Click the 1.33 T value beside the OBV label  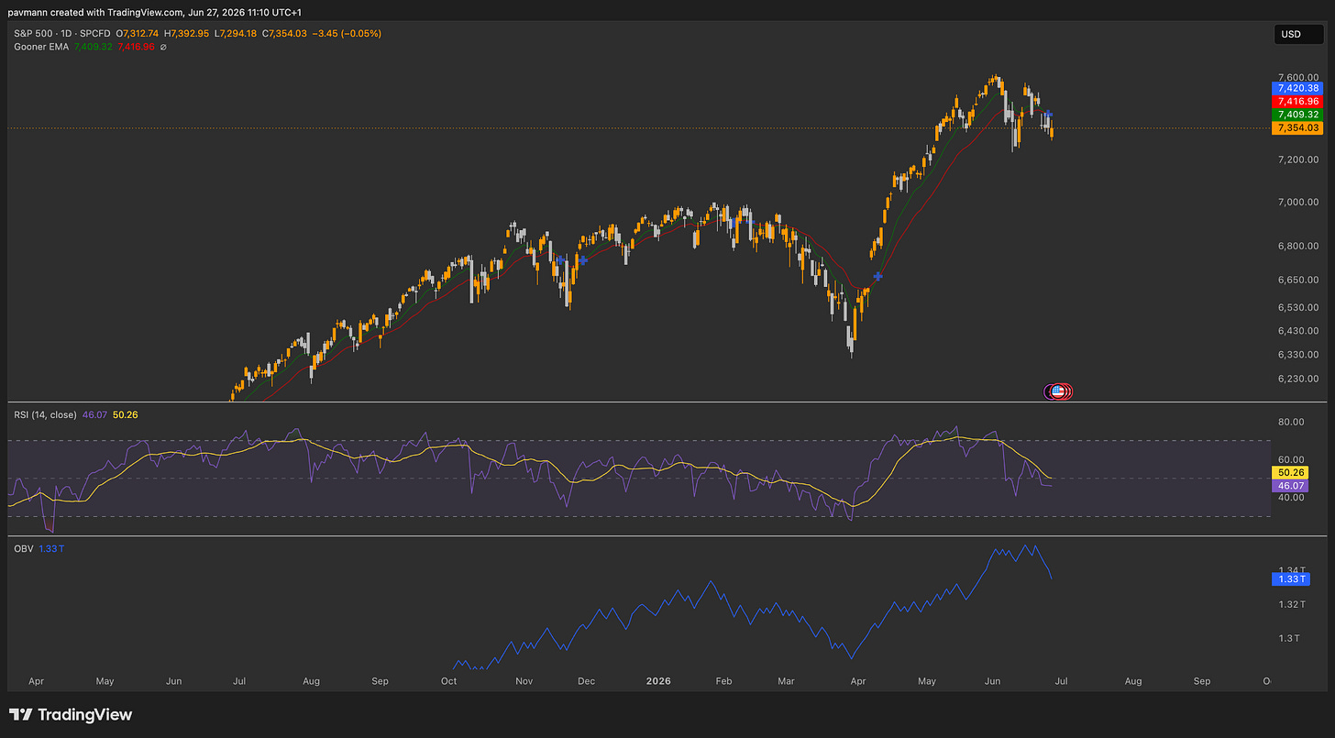pos(51,548)
